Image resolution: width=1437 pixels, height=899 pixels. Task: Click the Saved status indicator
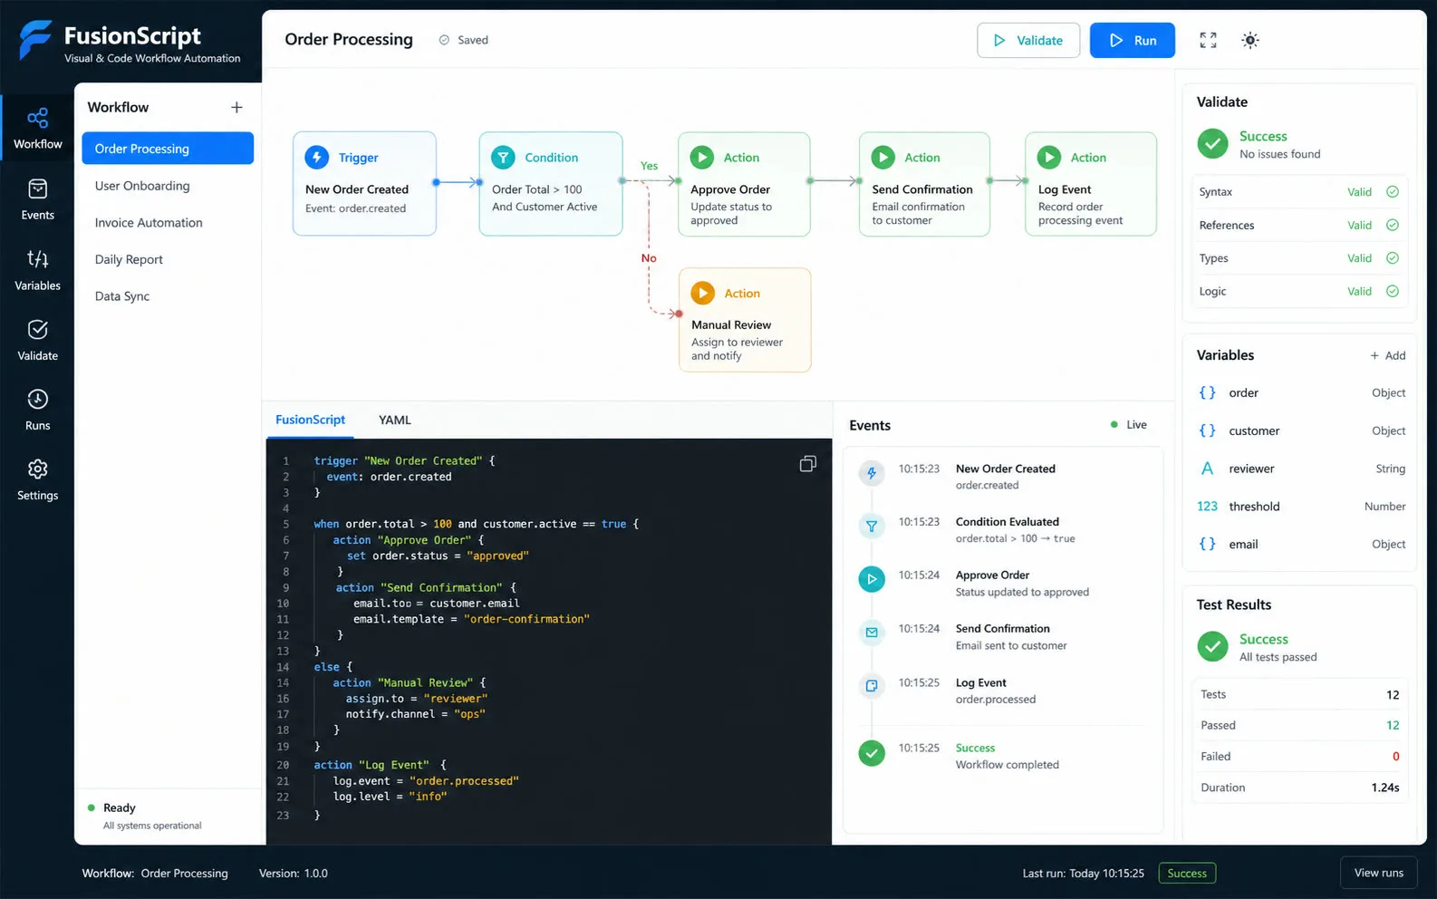464,40
